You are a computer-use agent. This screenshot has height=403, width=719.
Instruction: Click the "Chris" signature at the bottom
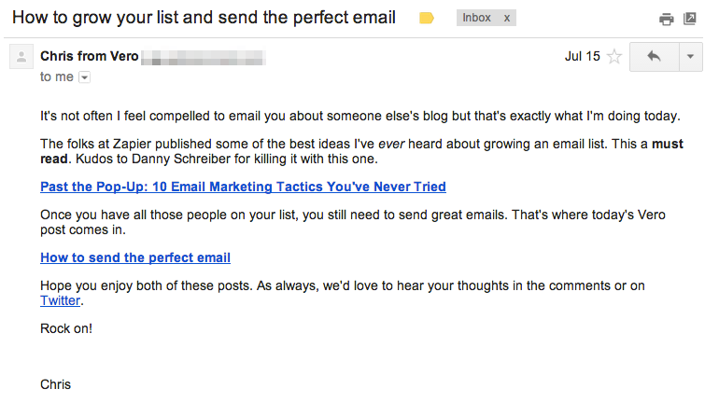click(56, 384)
